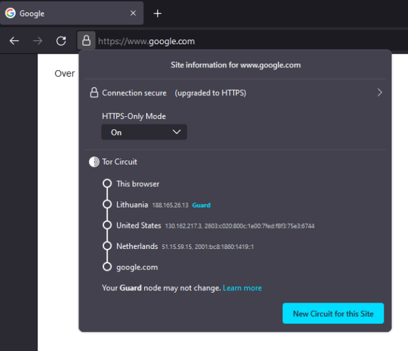Reload the page with refresh icon

[x=61, y=41]
